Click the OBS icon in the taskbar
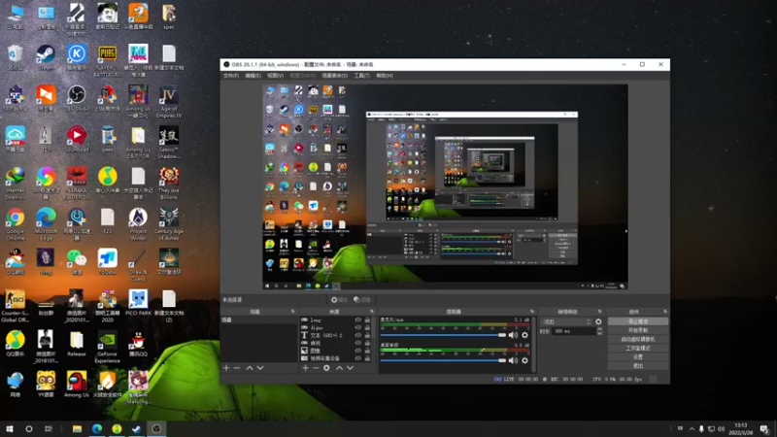 pos(156,428)
